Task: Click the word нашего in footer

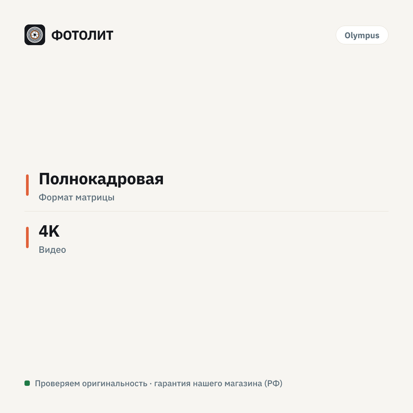Action: (208, 384)
